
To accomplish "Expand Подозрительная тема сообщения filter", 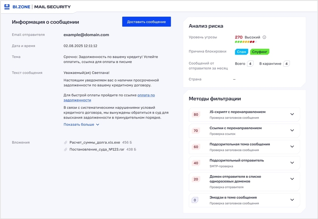I will [292, 147].
